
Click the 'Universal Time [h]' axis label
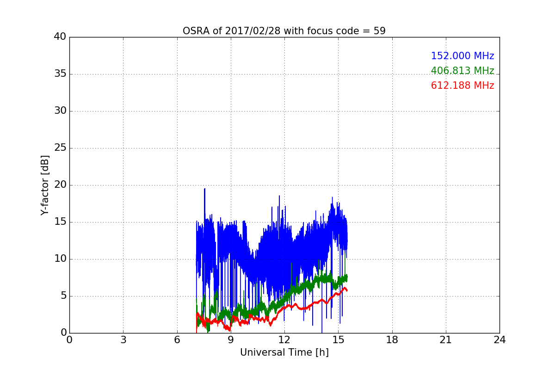click(x=284, y=352)
